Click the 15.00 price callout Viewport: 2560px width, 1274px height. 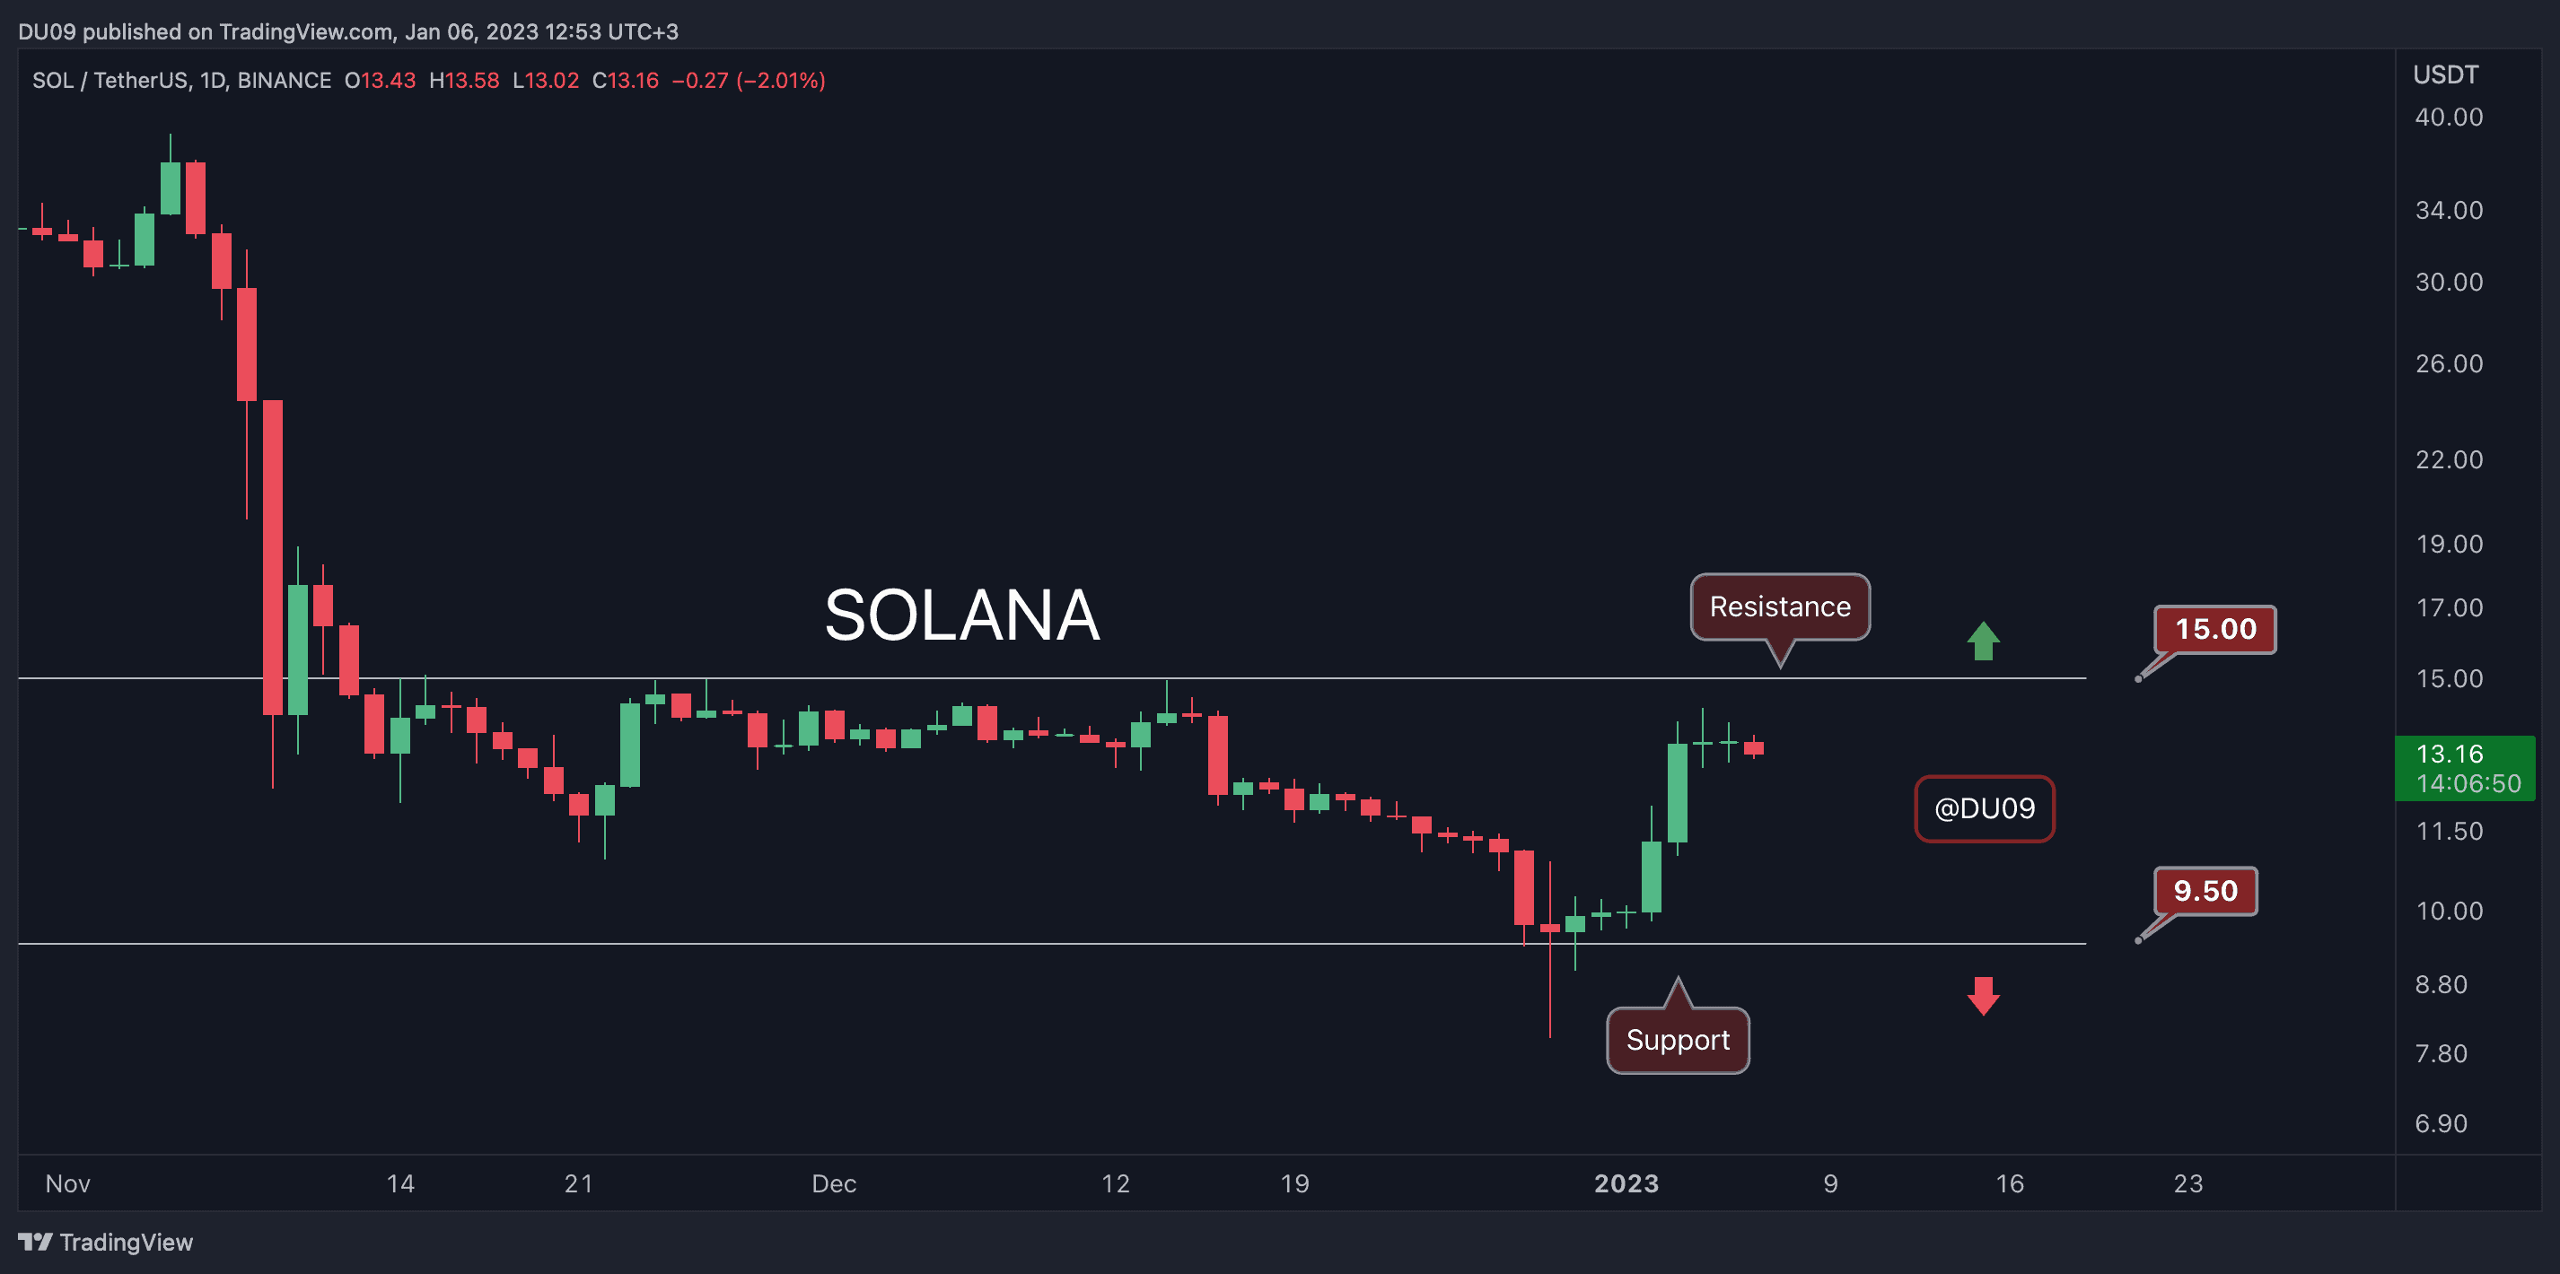pyautogui.click(x=2215, y=629)
